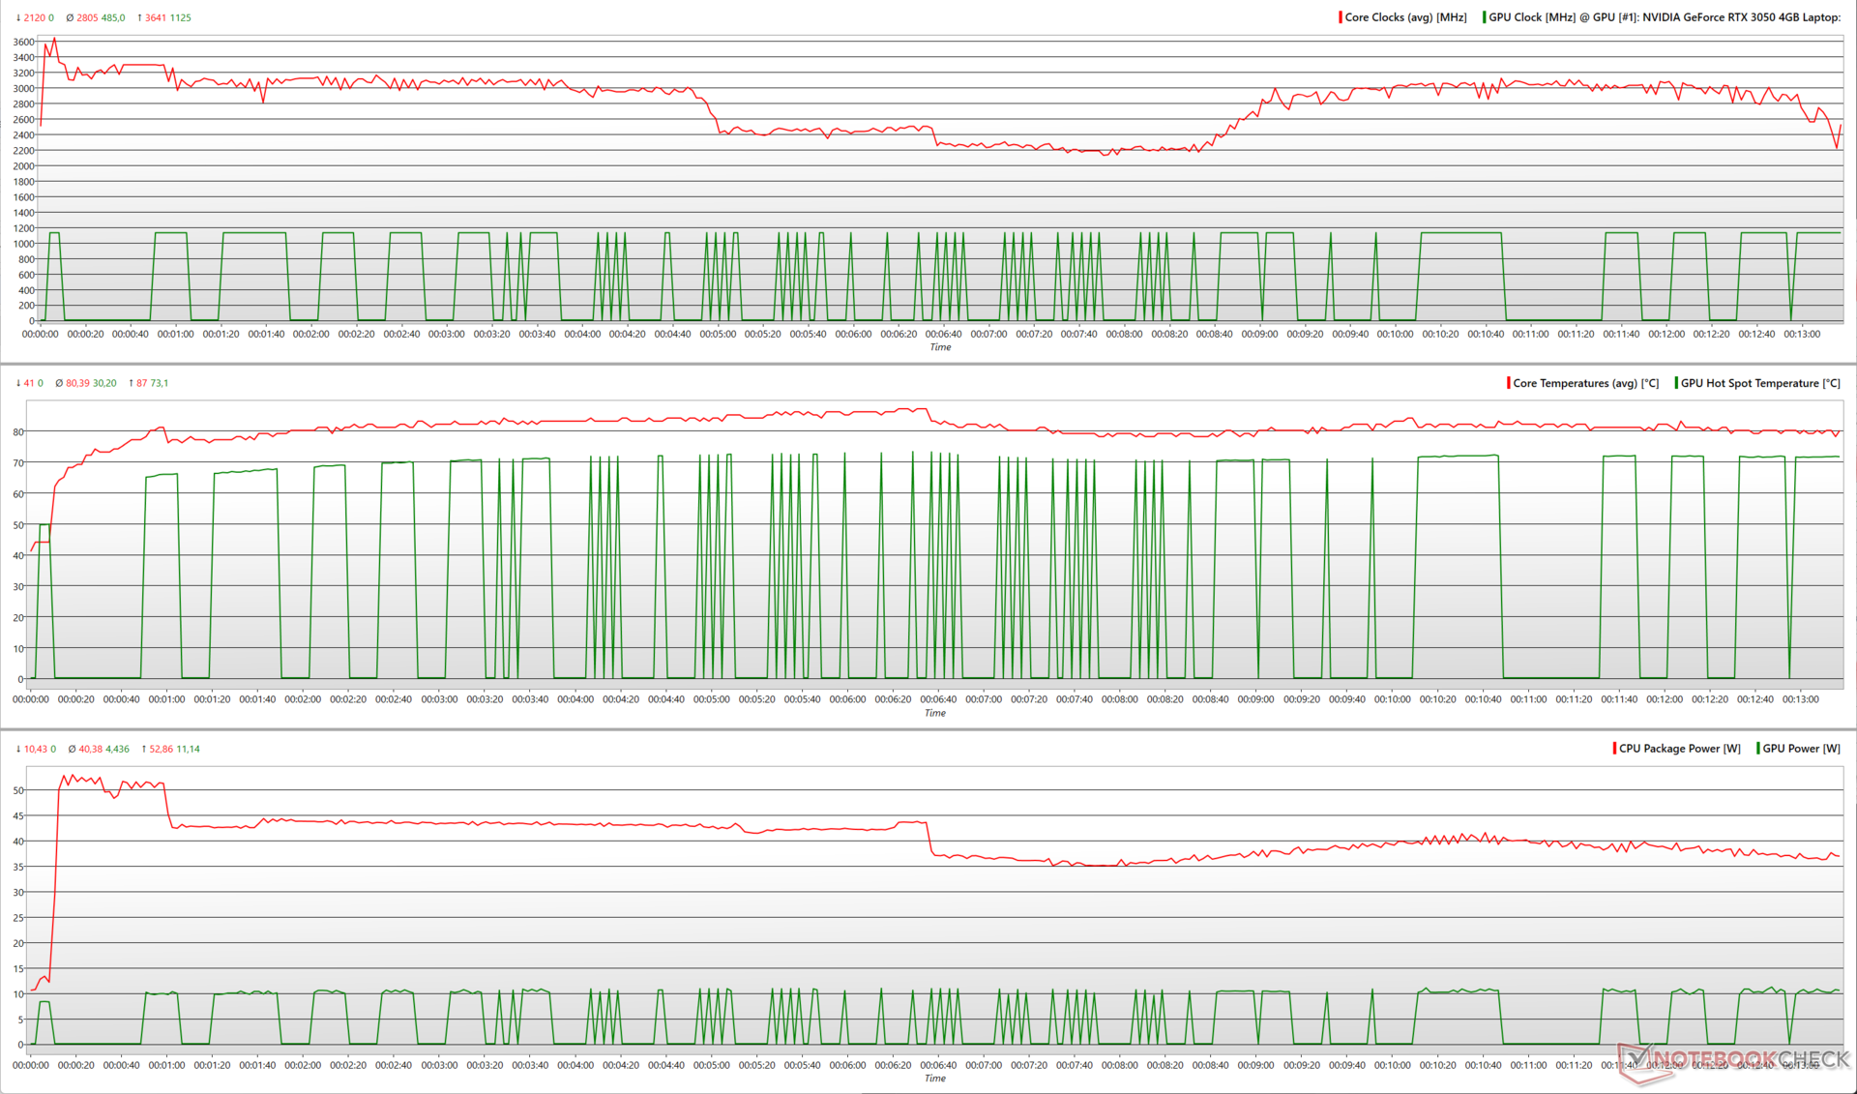Click the average Ø symbol in clocks chart
Image resolution: width=1857 pixels, height=1094 pixels.
point(70,17)
